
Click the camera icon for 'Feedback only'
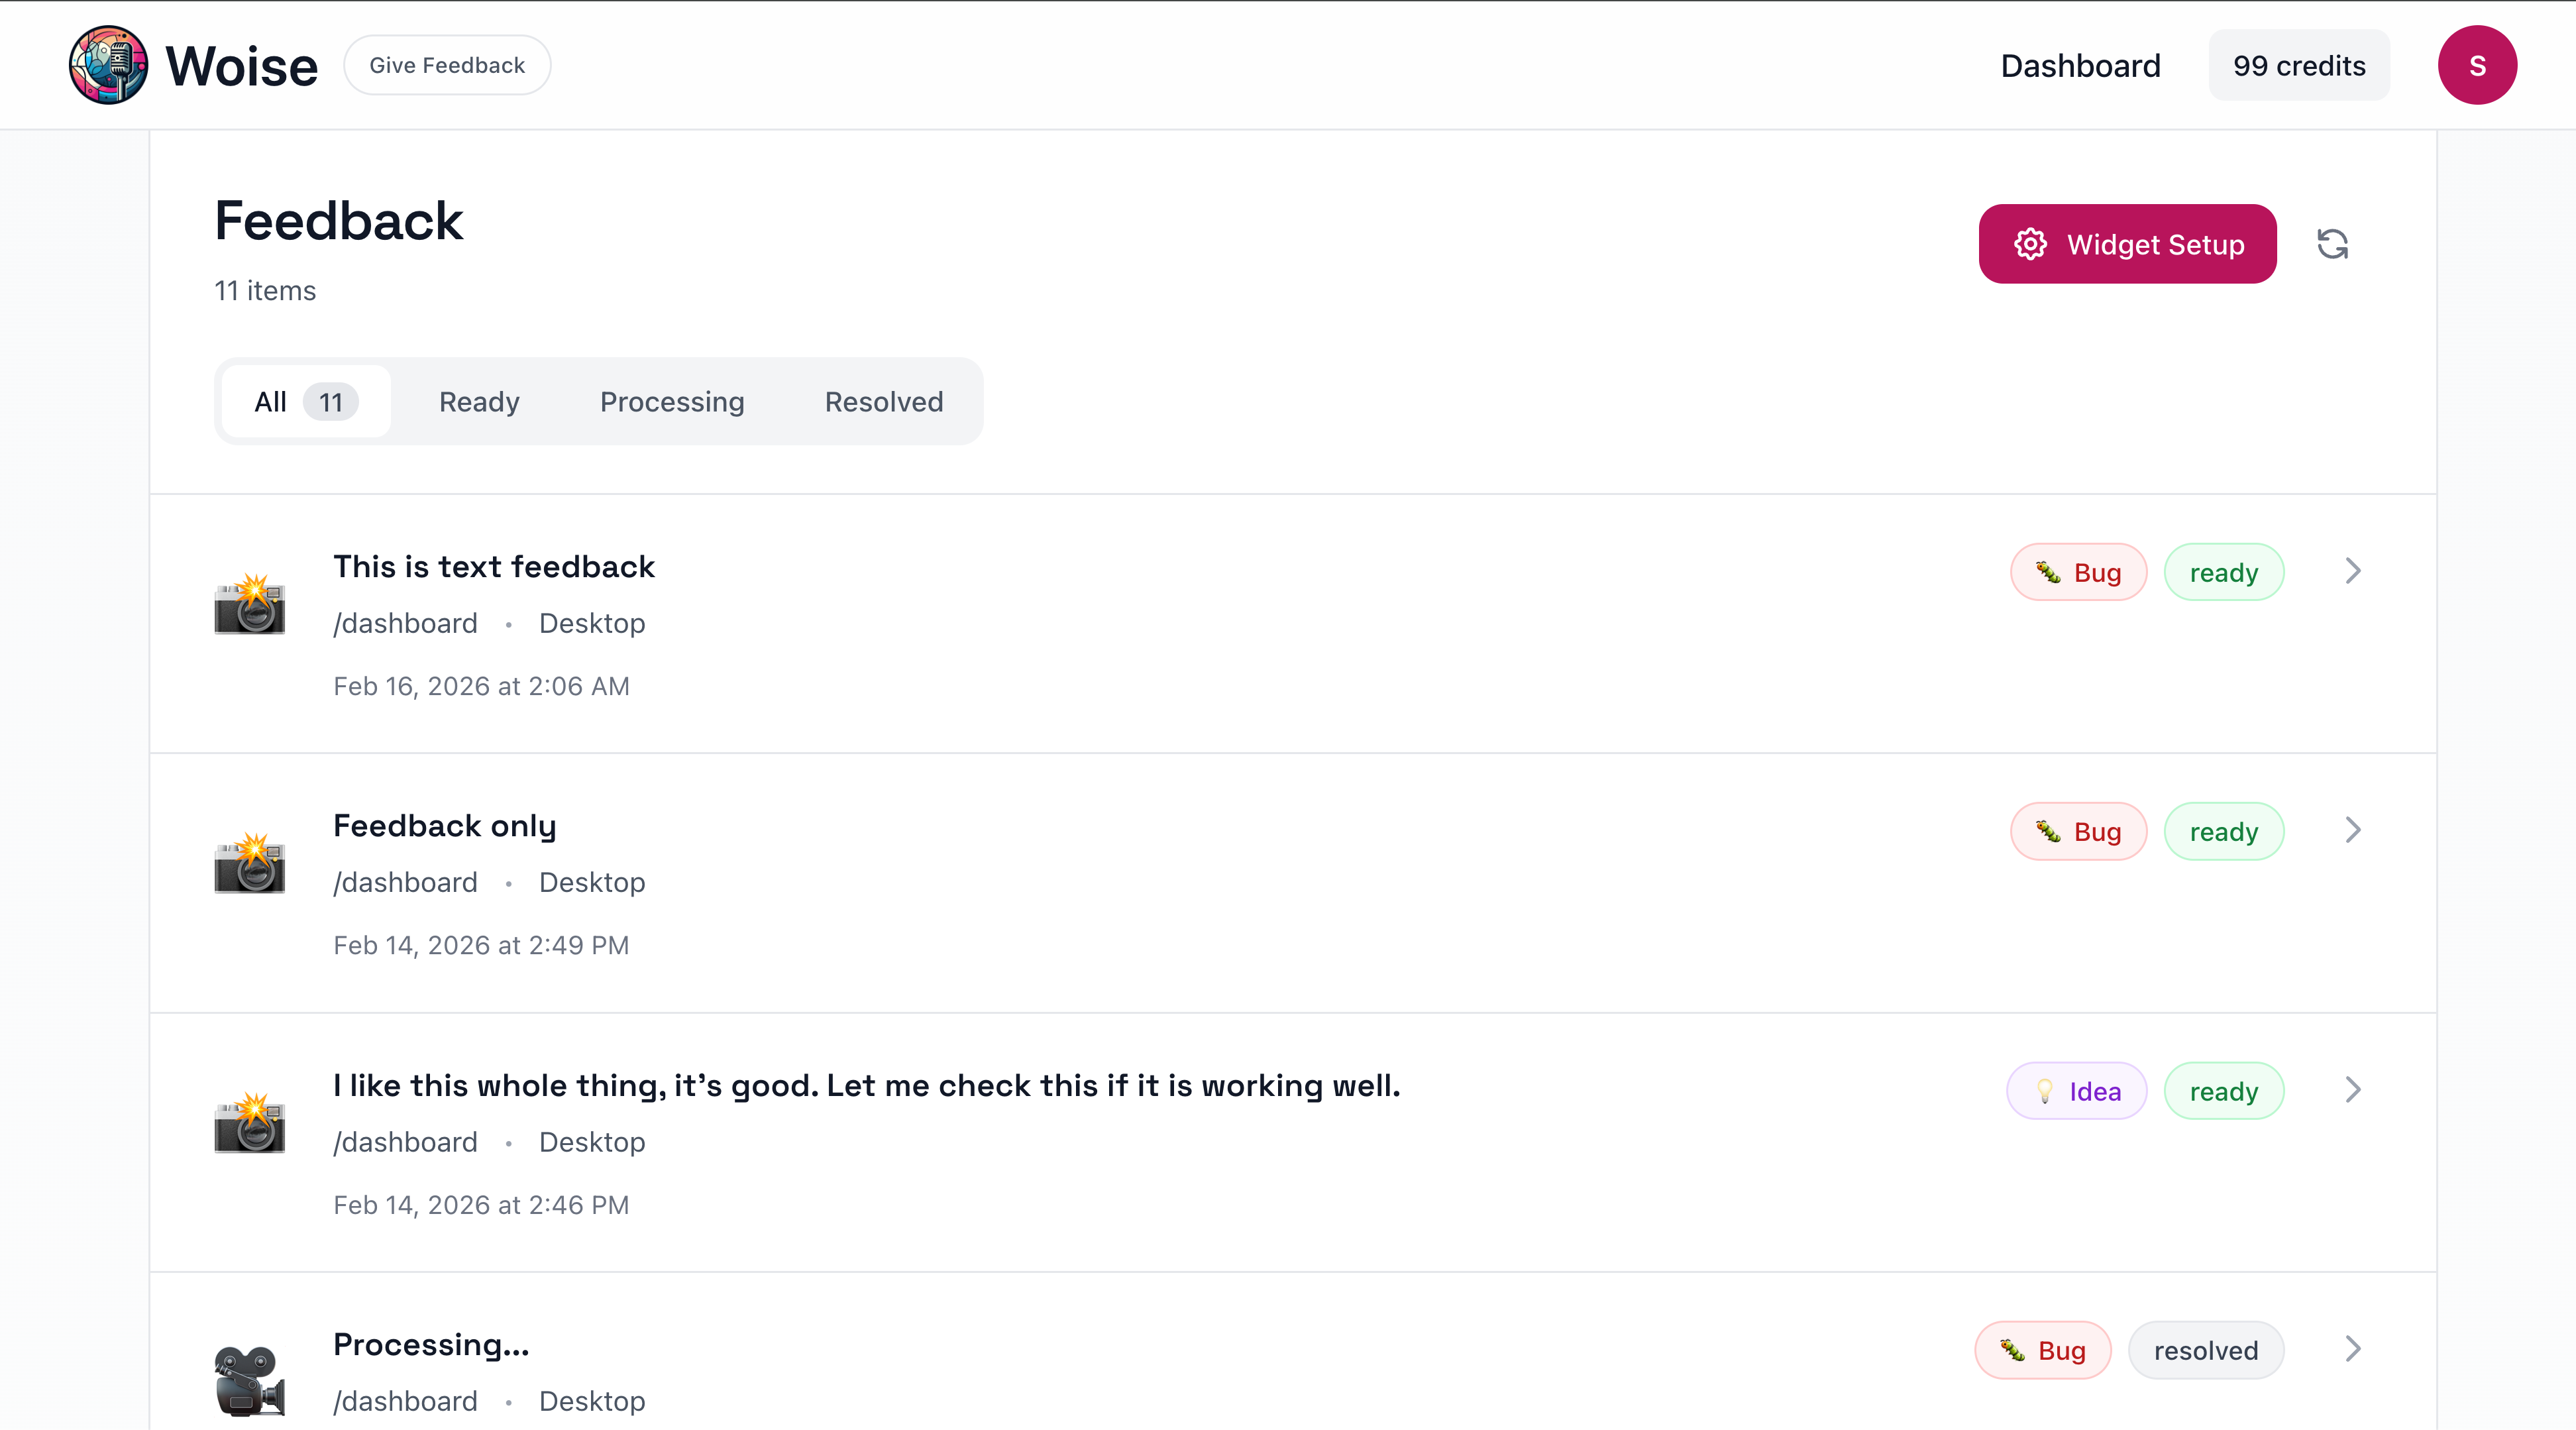pyautogui.click(x=250, y=860)
